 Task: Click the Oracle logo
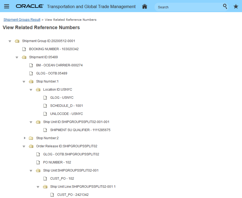pyautogui.click(x=30, y=6)
